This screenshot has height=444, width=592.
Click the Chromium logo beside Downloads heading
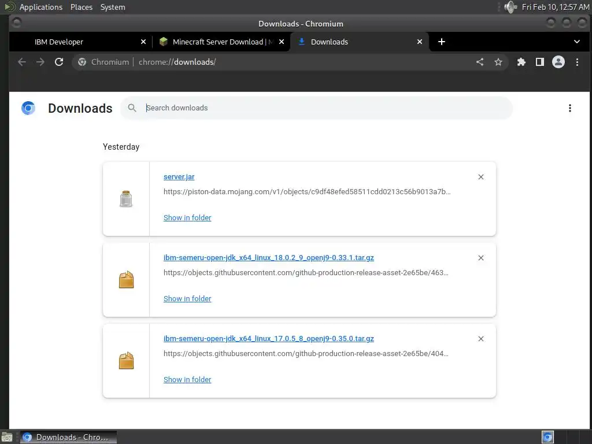tap(28, 108)
